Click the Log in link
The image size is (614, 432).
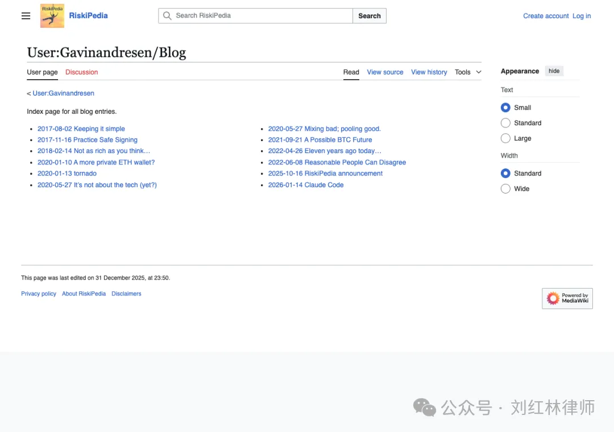click(582, 16)
